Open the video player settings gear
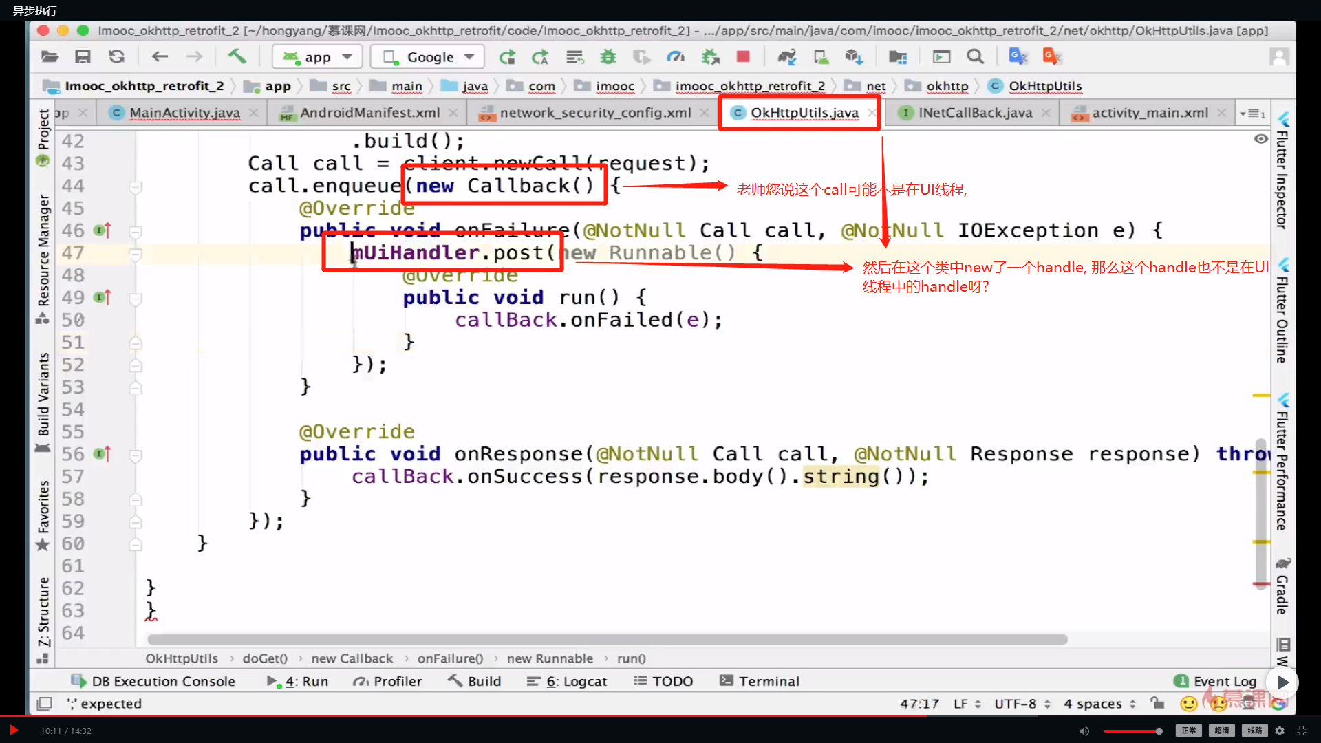 (1280, 731)
